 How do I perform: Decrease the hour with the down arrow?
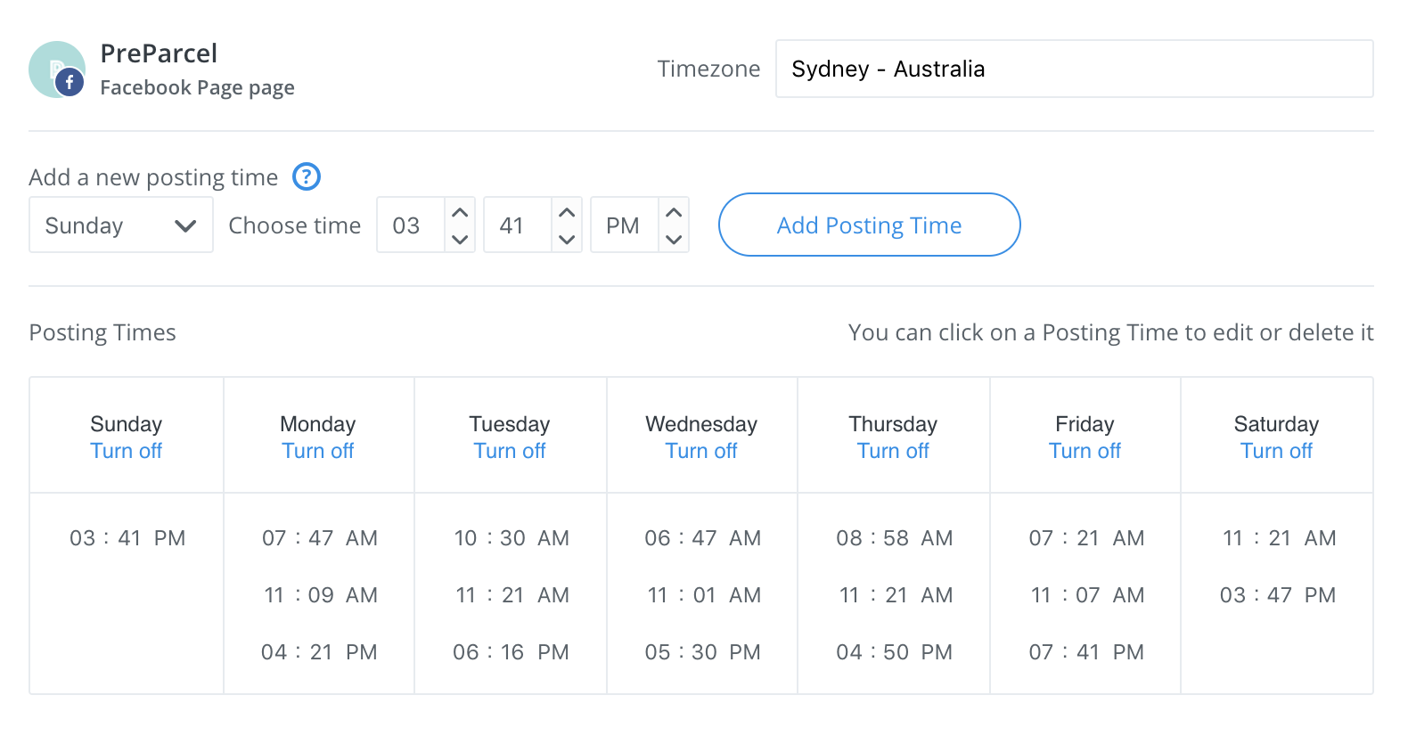click(460, 239)
